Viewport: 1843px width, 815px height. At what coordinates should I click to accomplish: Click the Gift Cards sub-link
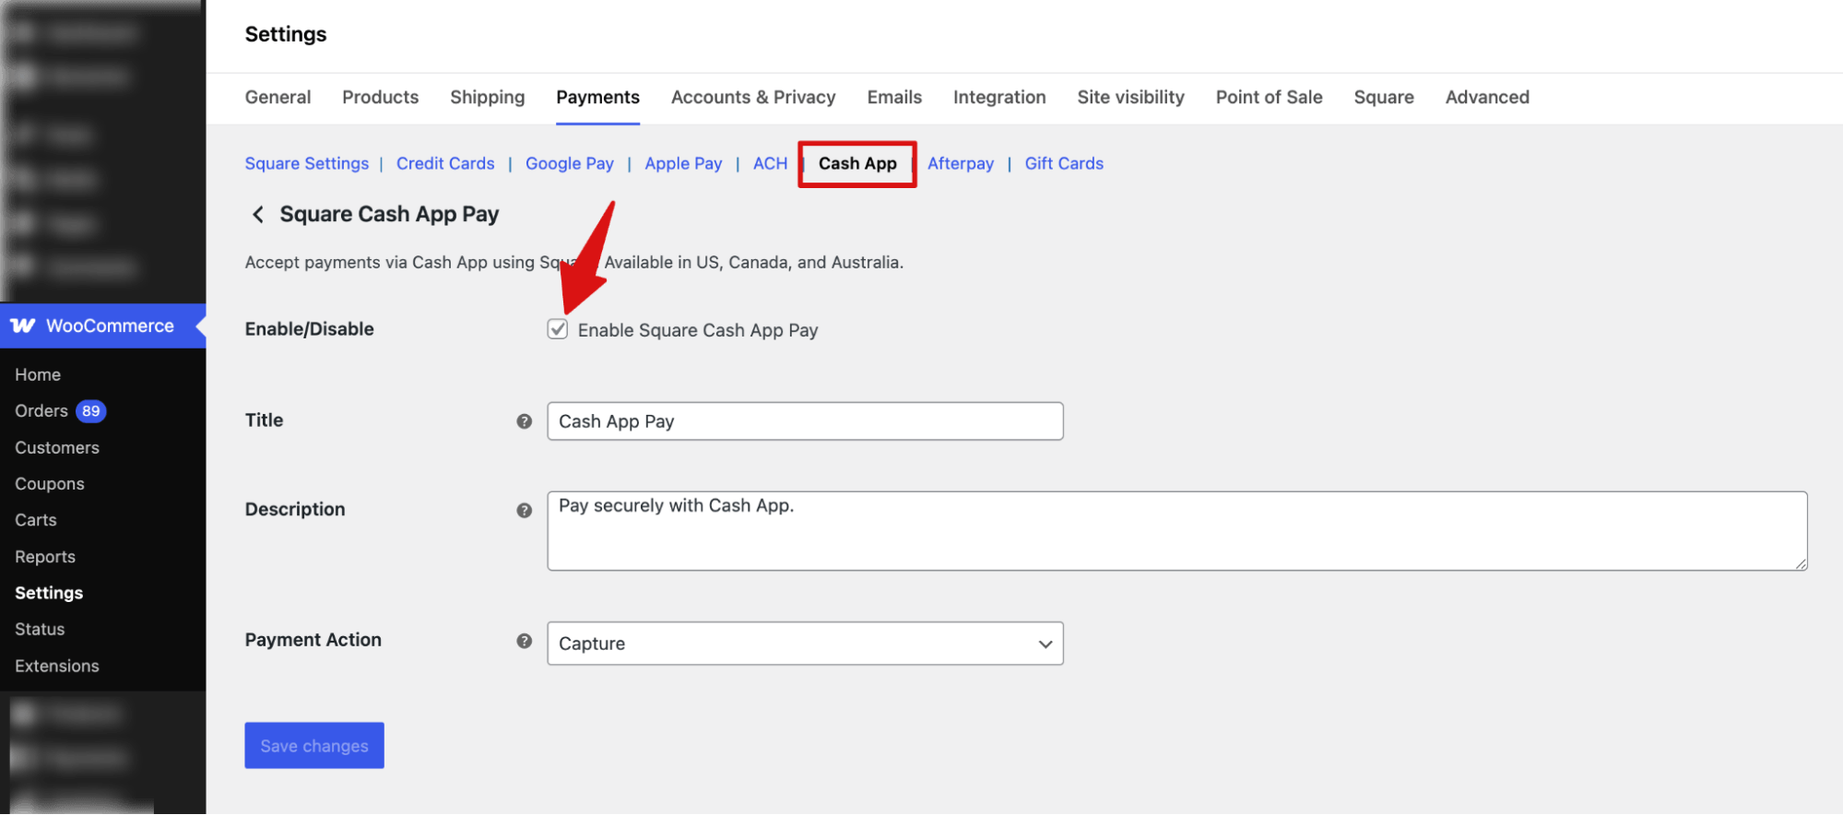click(1064, 164)
